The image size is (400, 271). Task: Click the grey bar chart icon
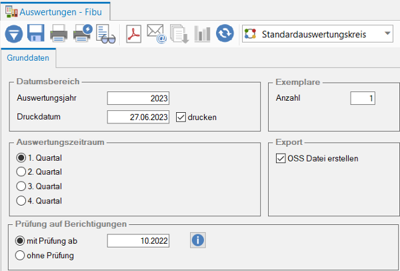(x=202, y=33)
